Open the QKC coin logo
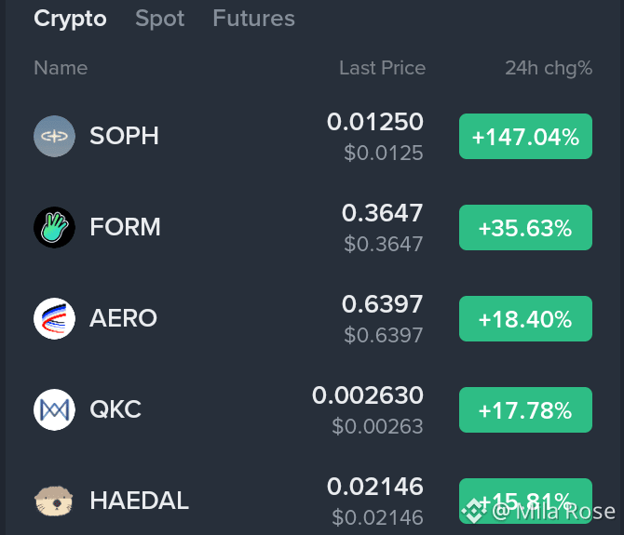 click(54, 409)
